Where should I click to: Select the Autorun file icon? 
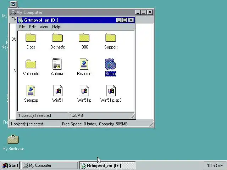tap(57, 64)
